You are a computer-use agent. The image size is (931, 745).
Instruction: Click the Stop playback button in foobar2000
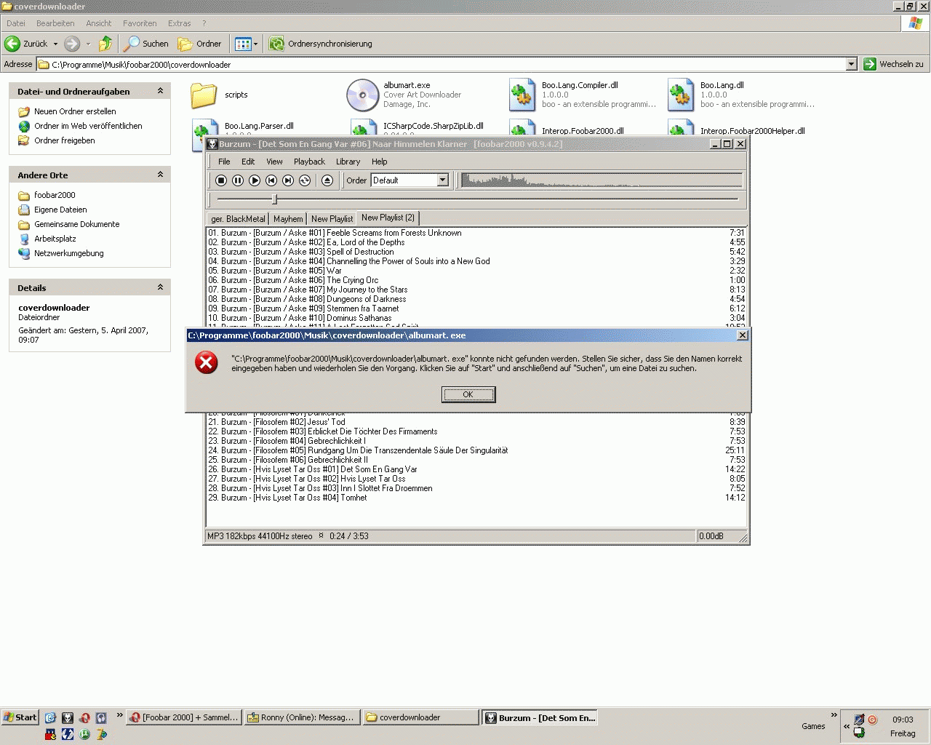221,180
